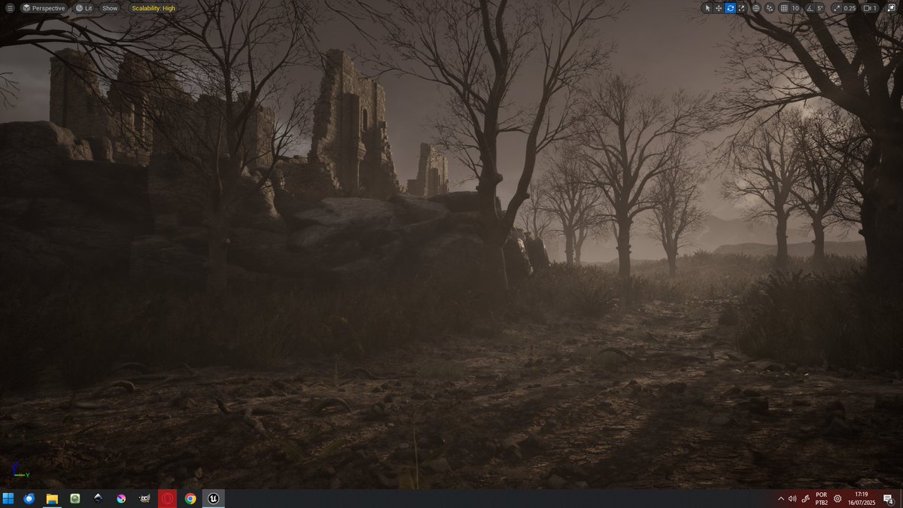Open the scale snap value 0.25 dropdown
Viewport: 903px width, 508px height.
tap(850, 8)
